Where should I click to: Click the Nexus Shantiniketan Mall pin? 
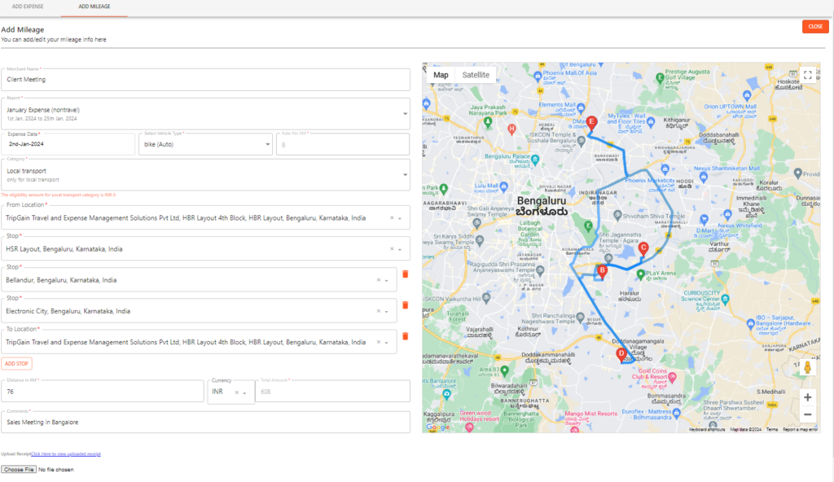click(704, 176)
